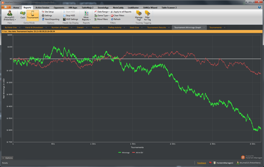264x167 pixels.
Task: Click the filter description bar
Action: pyautogui.click(x=132, y=32)
